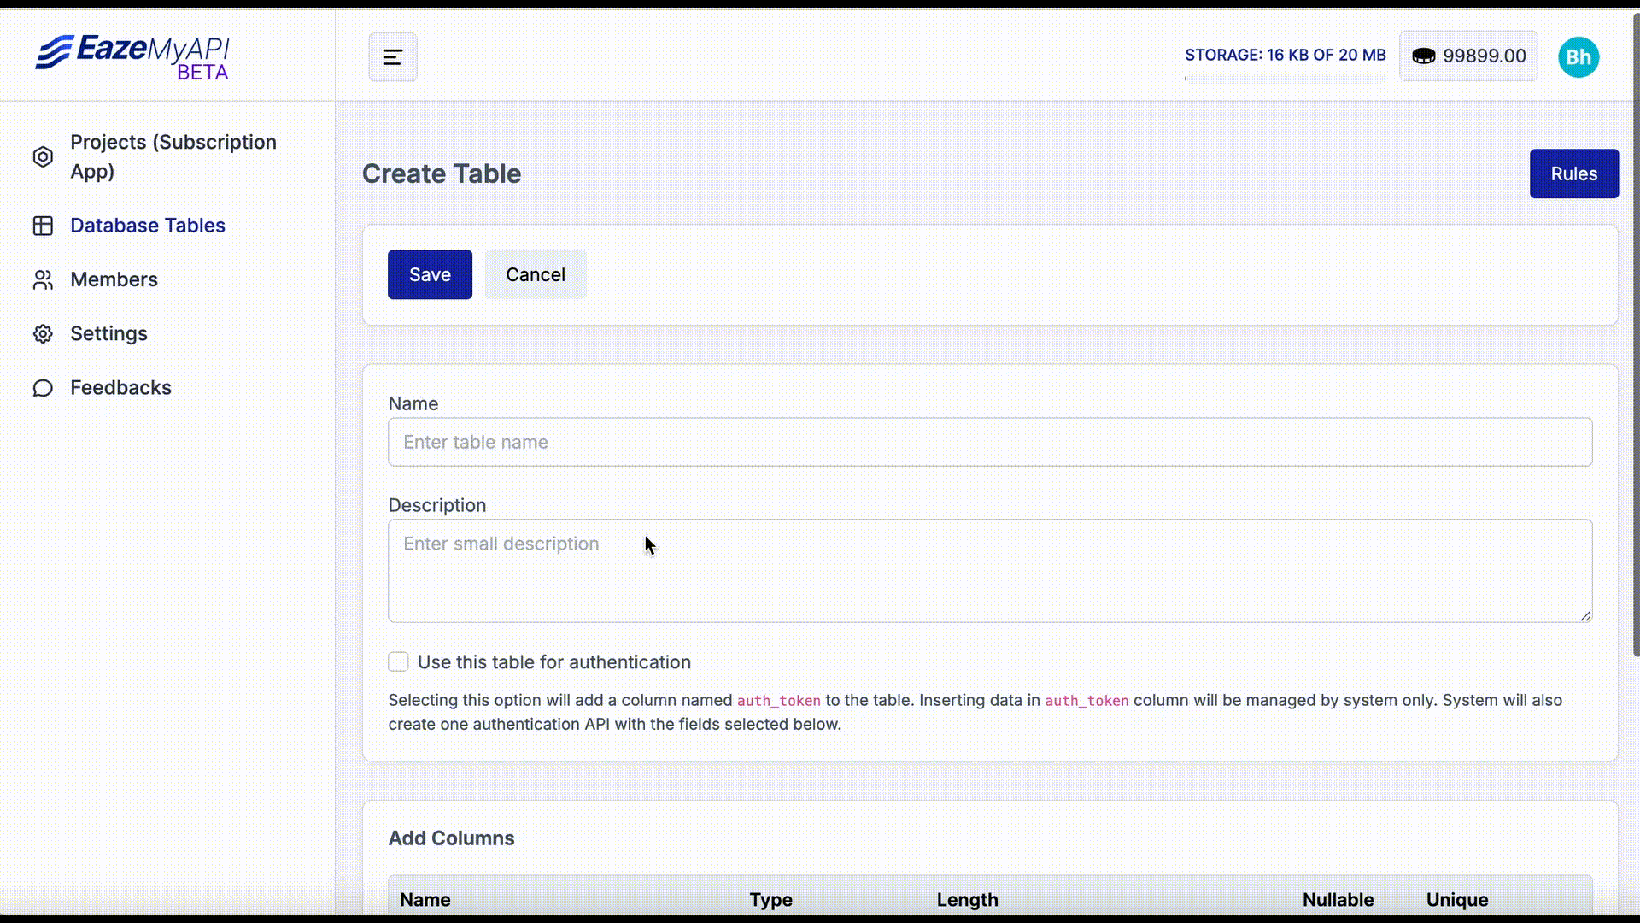The image size is (1640, 923).
Task: Click the Members people icon
Action: pos(43,280)
